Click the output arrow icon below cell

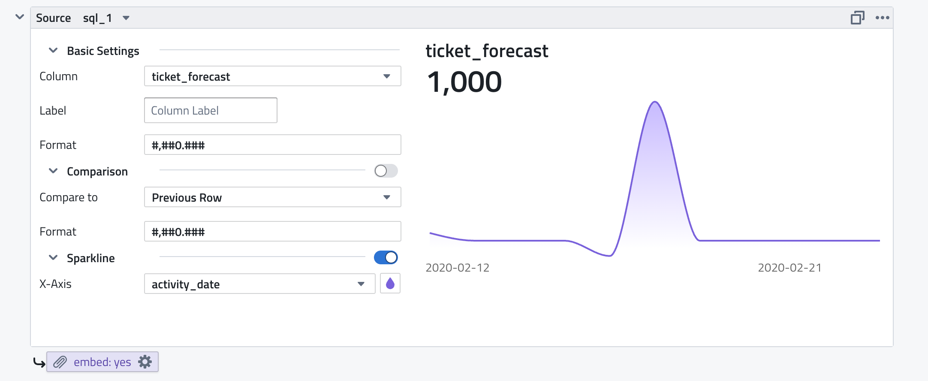tap(39, 363)
